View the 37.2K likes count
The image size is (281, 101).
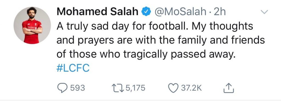pos(191,88)
